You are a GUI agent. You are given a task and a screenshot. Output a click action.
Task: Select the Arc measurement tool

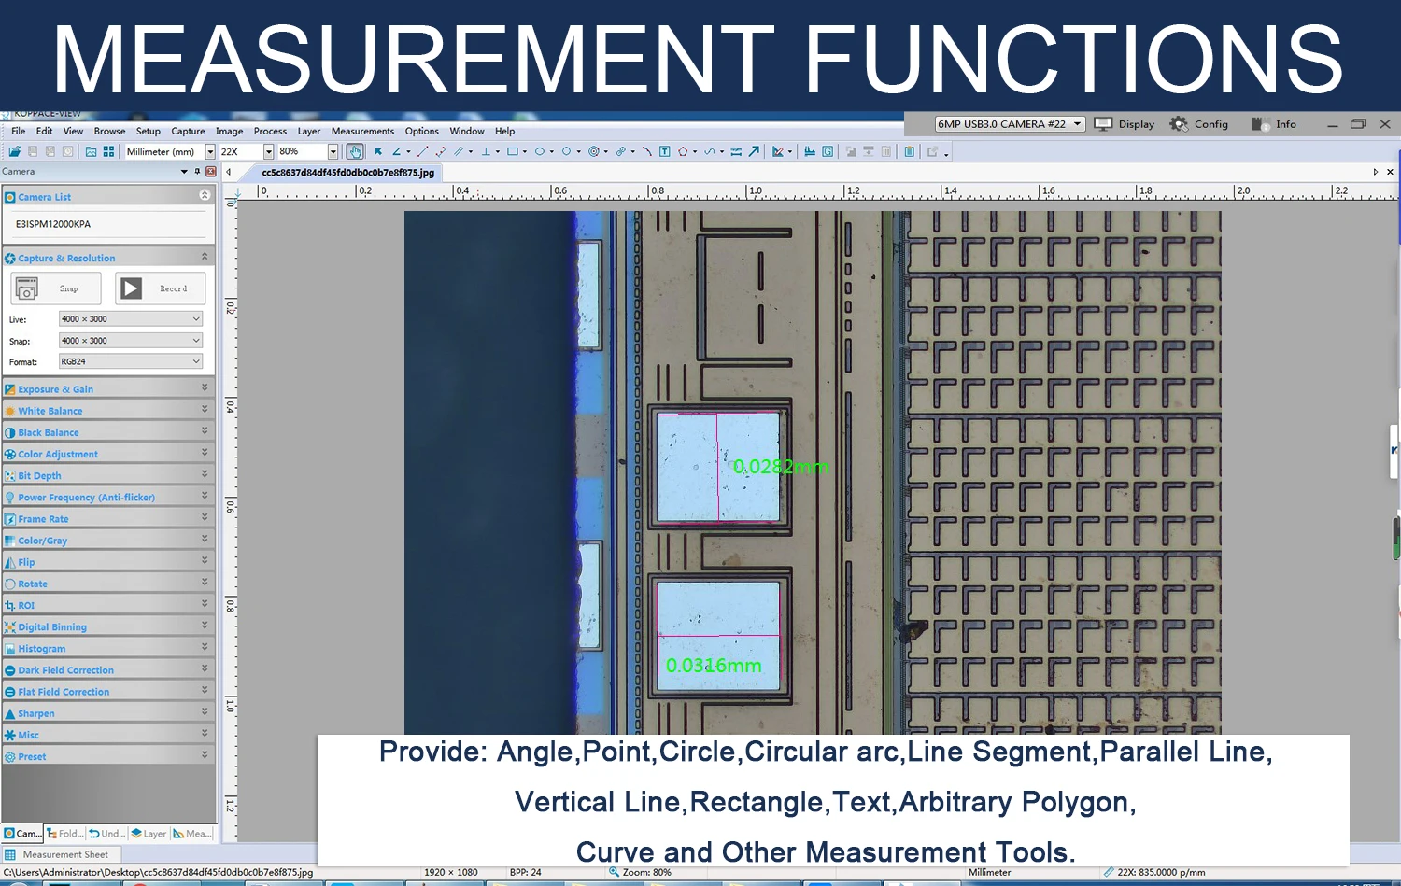tap(646, 151)
